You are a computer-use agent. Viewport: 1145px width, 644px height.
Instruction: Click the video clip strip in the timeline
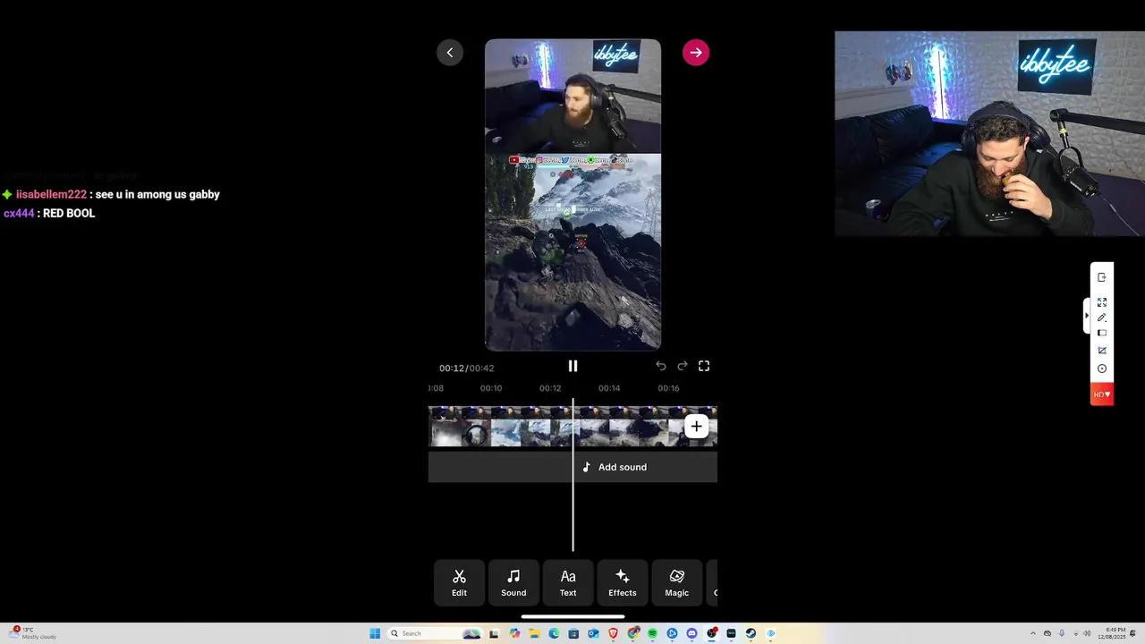572,427
